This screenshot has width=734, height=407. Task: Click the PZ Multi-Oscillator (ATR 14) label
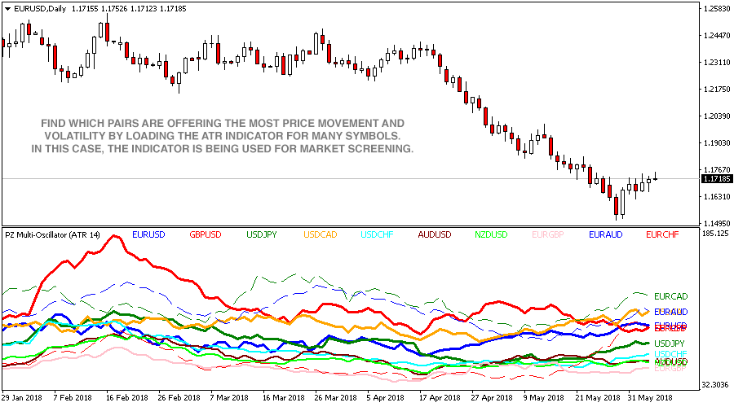[x=52, y=235]
